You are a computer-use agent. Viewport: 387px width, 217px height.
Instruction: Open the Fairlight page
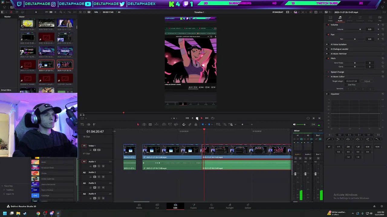230,206
